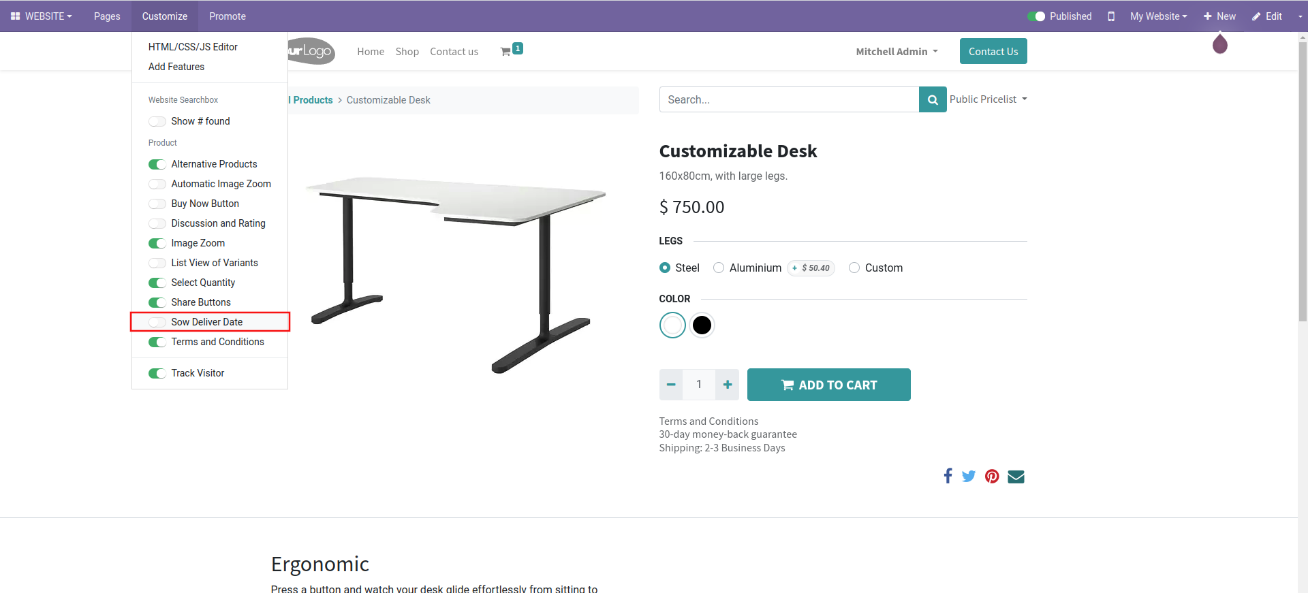Choose the black color swatch
Image resolution: width=1308 pixels, height=593 pixels.
702,325
